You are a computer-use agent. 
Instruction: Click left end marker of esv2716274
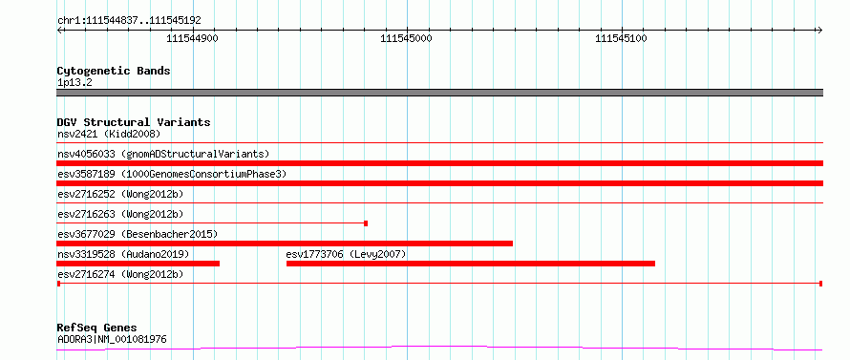click(x=58, y=284)
